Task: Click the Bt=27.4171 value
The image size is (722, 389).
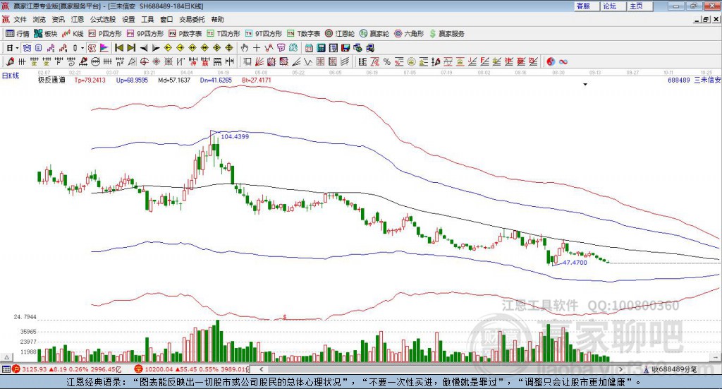Action: [x=257, y=80]
